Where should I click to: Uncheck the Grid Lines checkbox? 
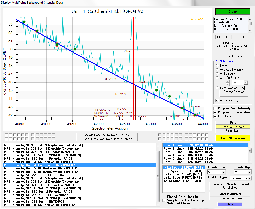215,116
